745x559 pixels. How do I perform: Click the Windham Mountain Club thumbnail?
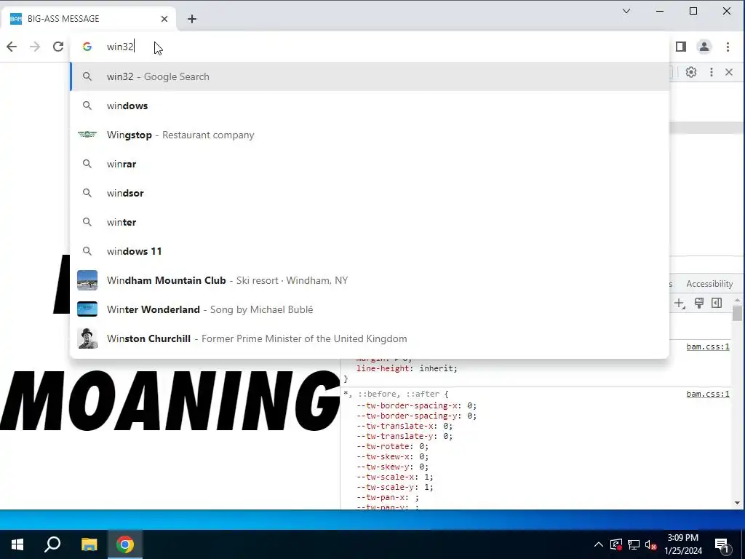(87, 280)
